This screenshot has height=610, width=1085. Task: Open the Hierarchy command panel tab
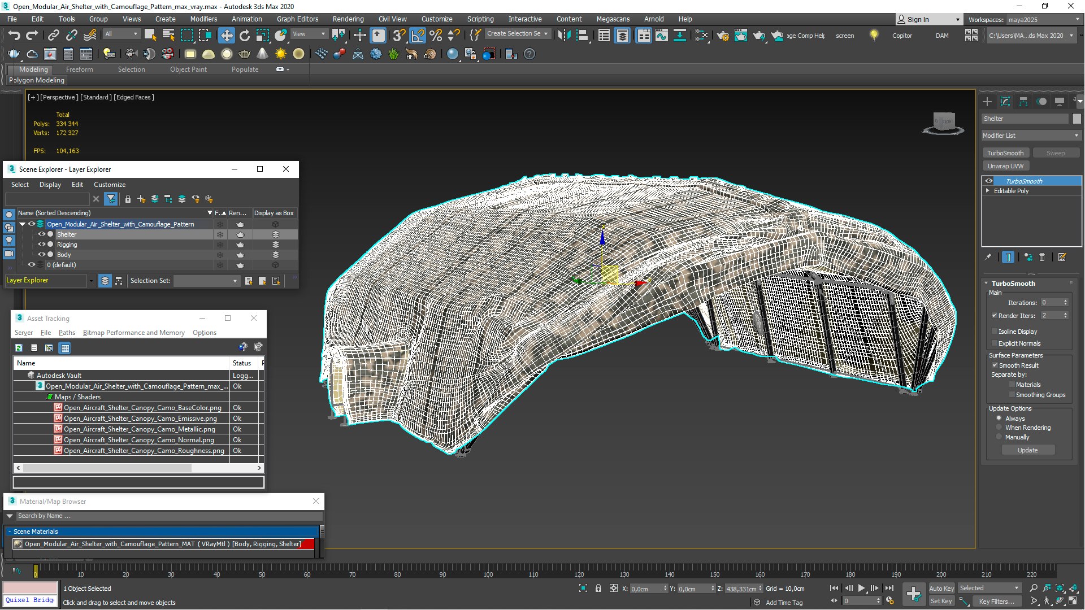tap(1023, 102)
